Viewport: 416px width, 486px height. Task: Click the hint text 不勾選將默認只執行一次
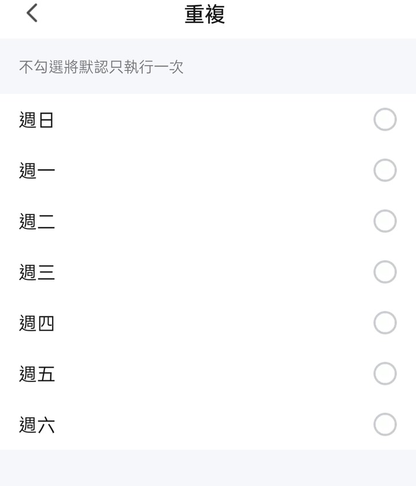coord(101,66)
